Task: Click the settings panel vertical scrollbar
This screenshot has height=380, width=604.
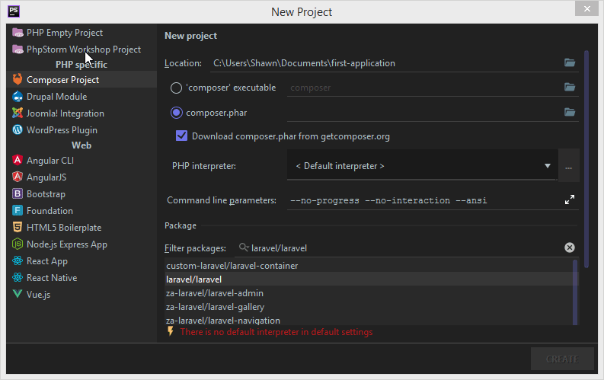Action: point(586,158)
